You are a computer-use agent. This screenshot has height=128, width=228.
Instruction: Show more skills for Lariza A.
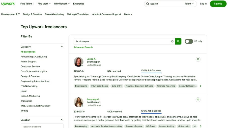pyautogui.click(x=201, y=86)
